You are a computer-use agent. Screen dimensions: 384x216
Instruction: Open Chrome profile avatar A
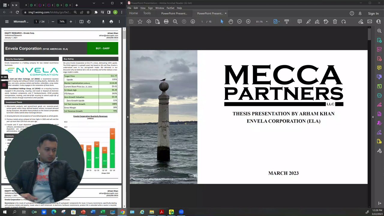click(115, 12)
